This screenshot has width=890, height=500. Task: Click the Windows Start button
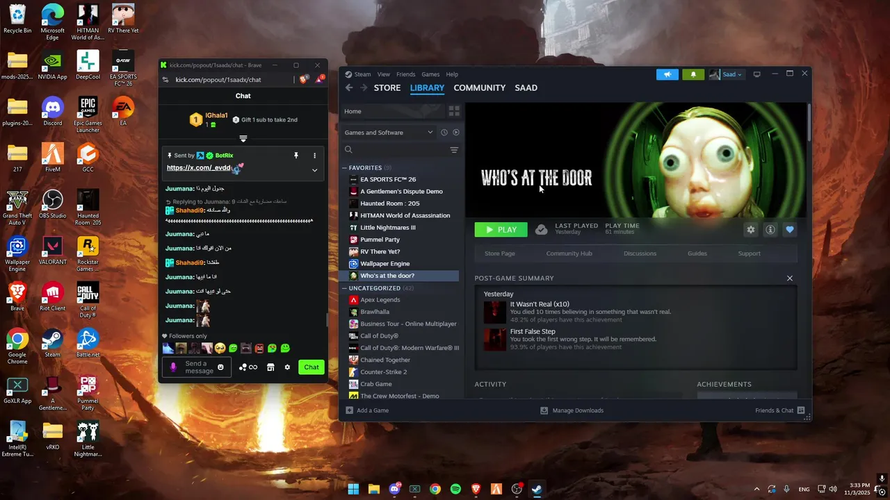[x=353, y=489]
